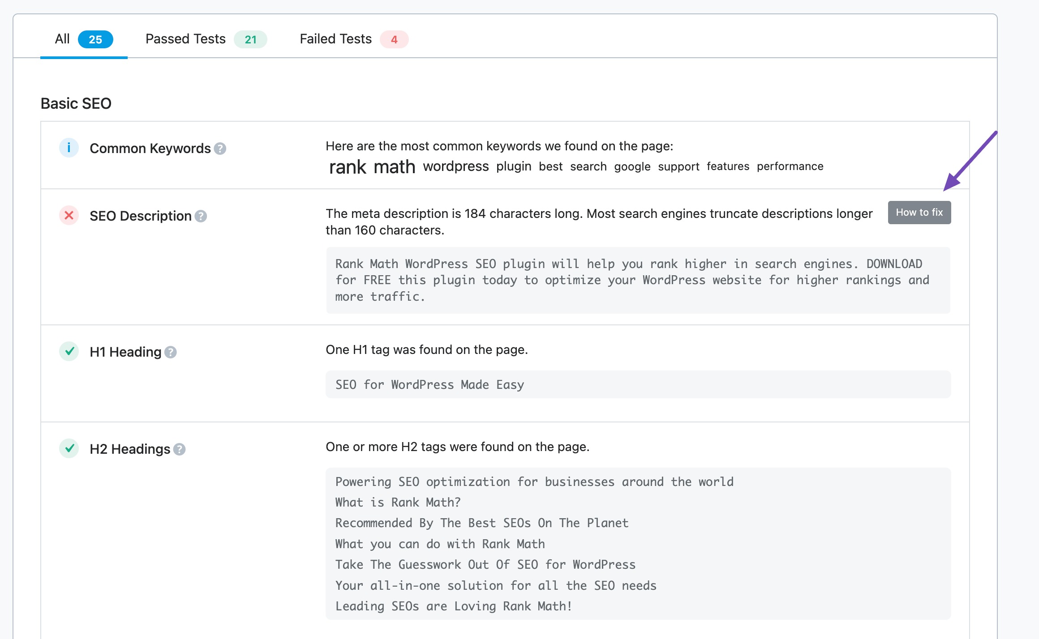
Task: Click the red failed icon for SEO Description
Action: pyautogui.click(x=69, y=215)
